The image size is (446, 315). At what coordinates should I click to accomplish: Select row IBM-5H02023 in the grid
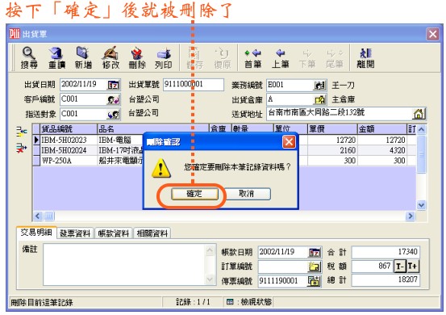[225, 140]
